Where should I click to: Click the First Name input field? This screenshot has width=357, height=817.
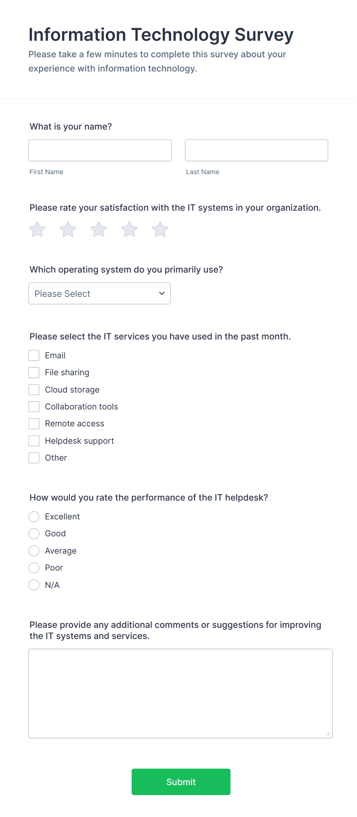click(x=100, y=150)
